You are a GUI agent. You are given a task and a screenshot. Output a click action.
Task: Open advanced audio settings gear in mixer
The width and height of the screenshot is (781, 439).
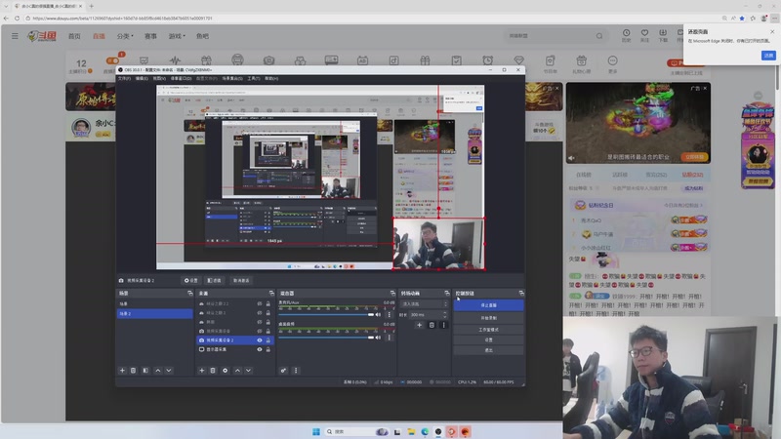(283, 371)
